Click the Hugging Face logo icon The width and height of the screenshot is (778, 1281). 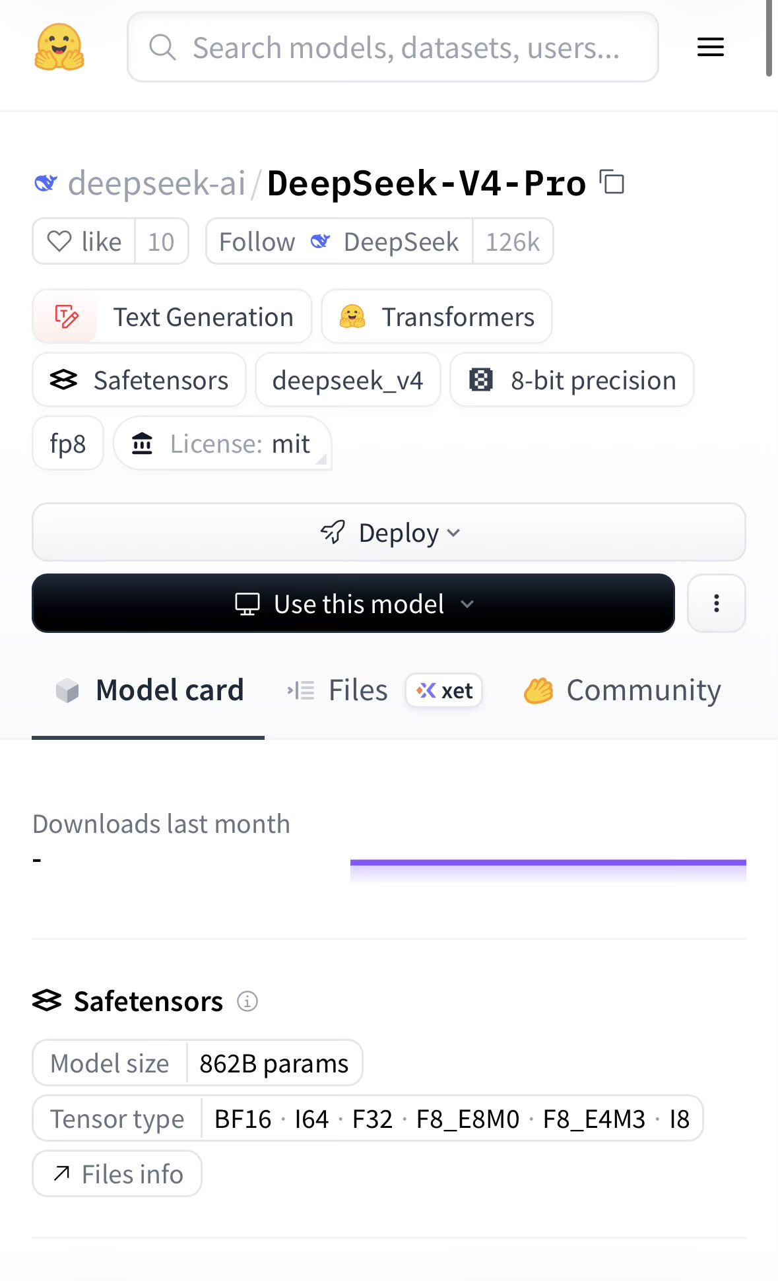click(59, 47)
